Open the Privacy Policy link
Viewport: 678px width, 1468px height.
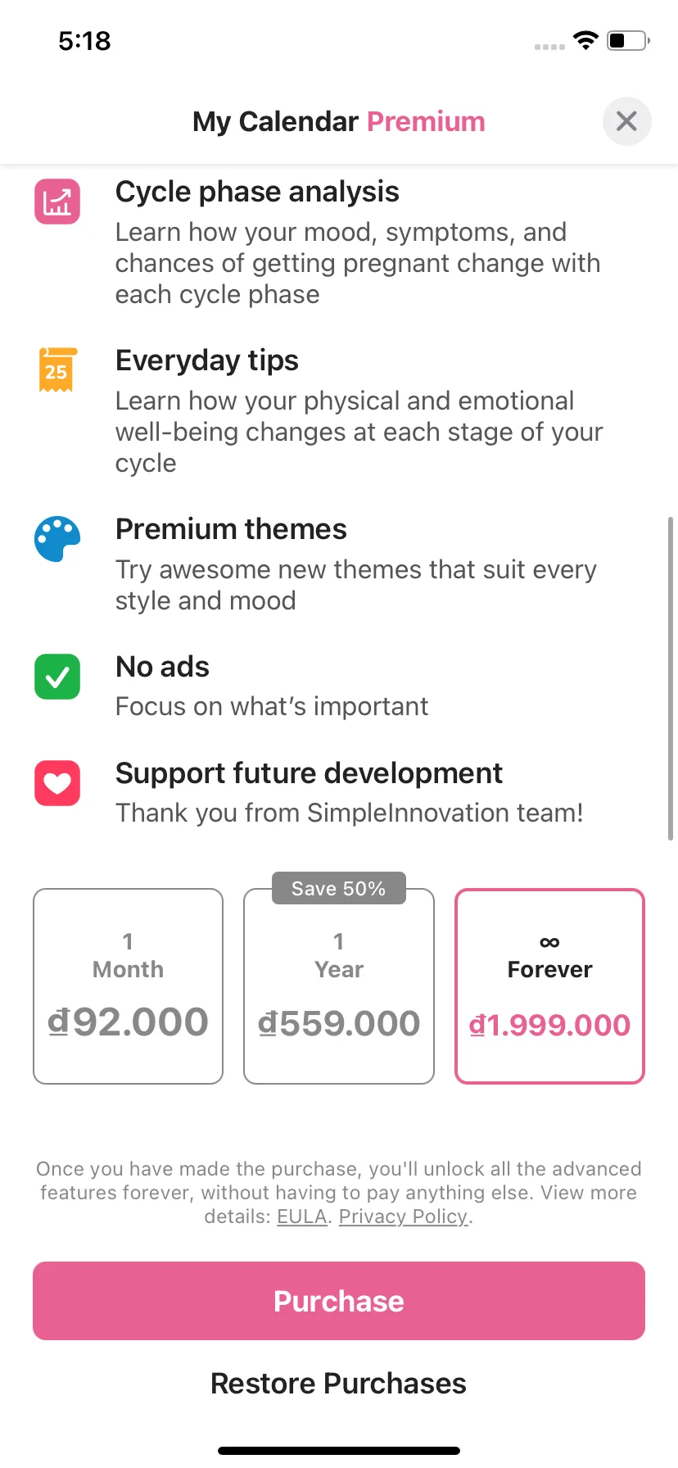[403, 1217]
